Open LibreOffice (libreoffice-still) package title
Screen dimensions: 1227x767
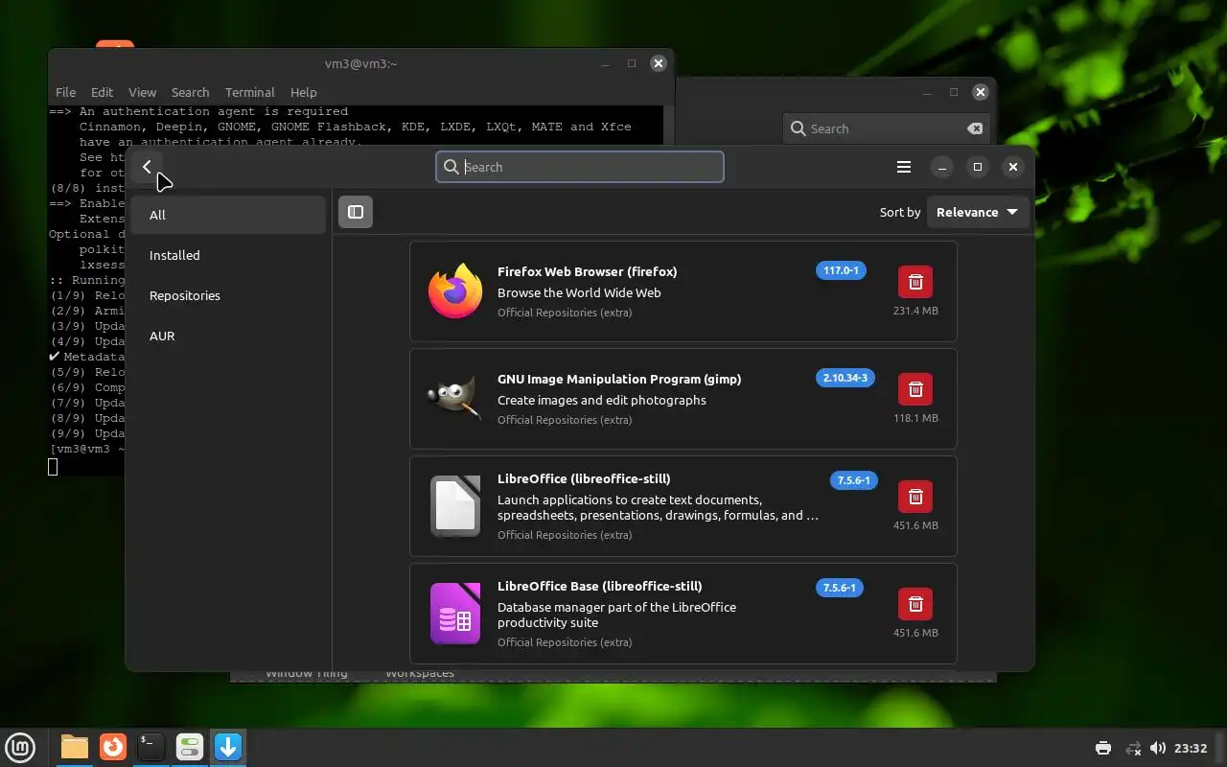click(584, 478)
